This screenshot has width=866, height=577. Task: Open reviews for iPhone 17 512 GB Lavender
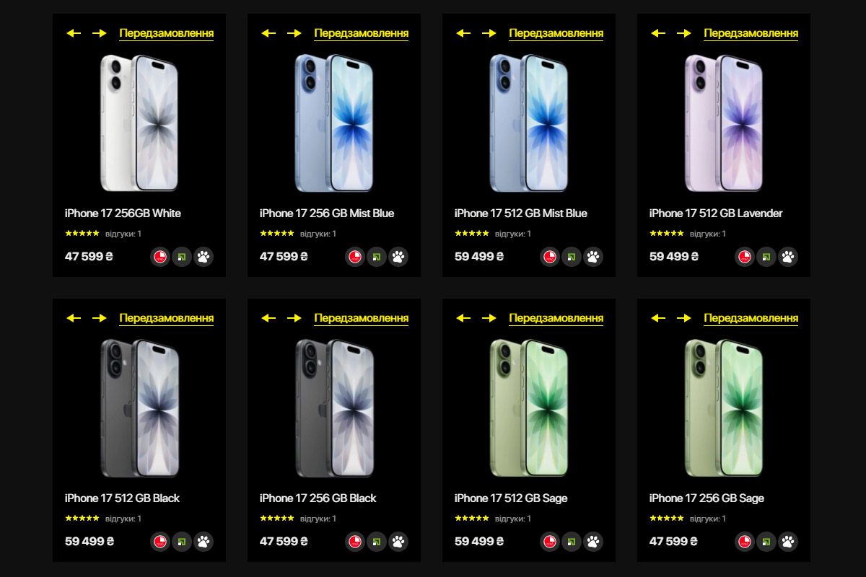708,234
